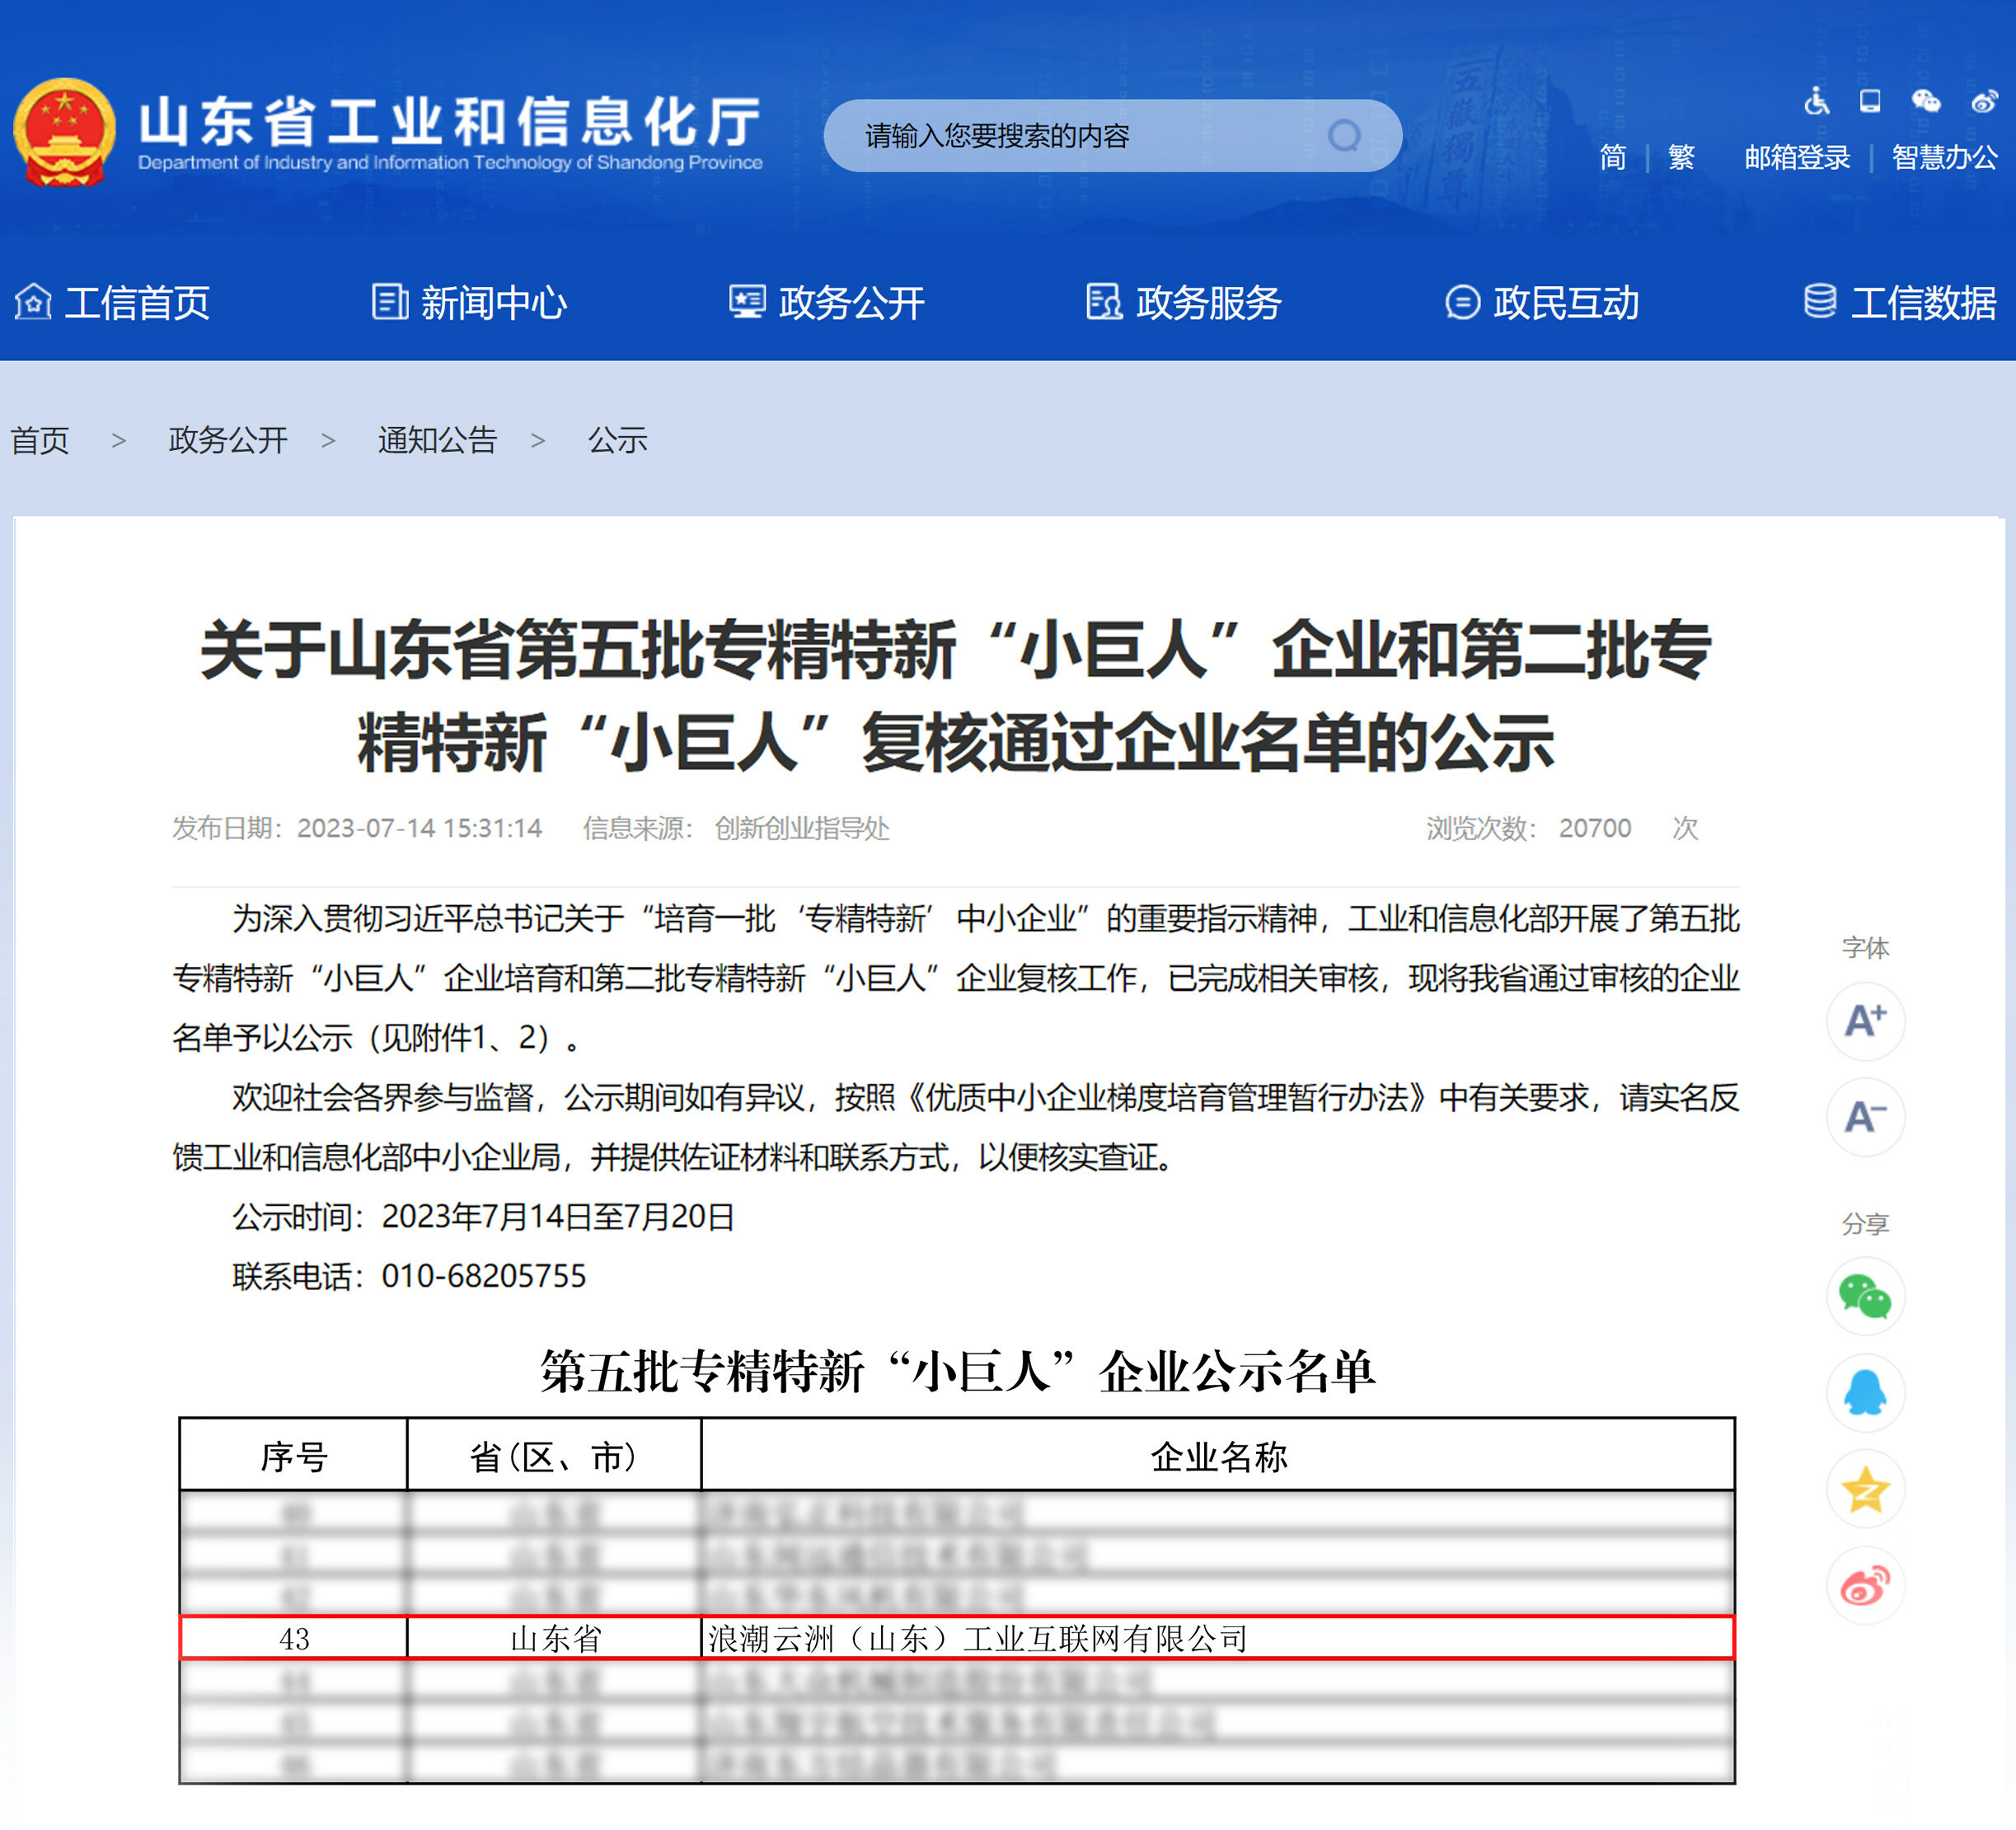Screen dimensions: 2016x1830
Task: Decrease font size with A- button
Action: tap(1865, 1117)
